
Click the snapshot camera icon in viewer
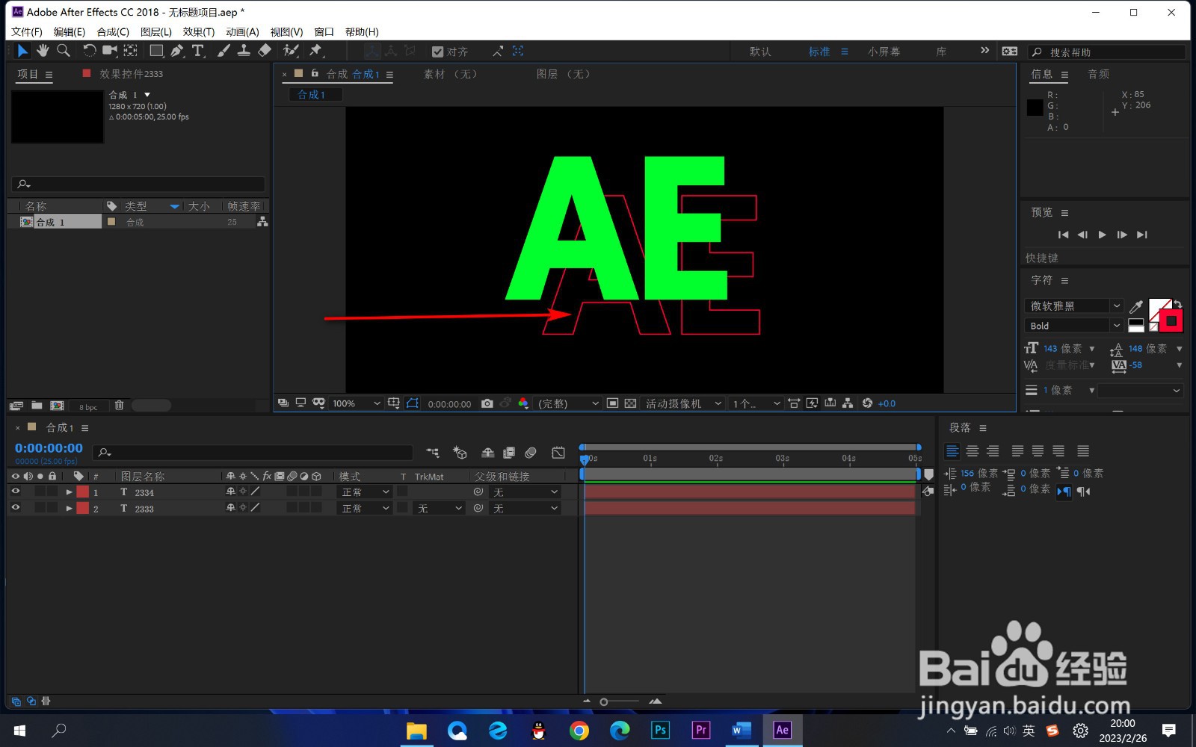tap(487, 403)
